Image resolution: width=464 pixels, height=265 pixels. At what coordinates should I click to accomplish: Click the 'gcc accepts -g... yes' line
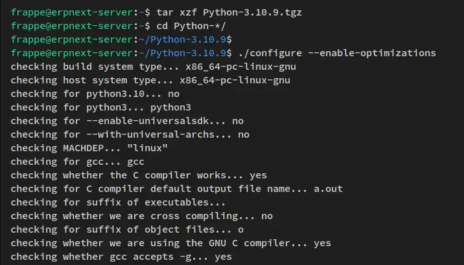(x=121, y=257)
